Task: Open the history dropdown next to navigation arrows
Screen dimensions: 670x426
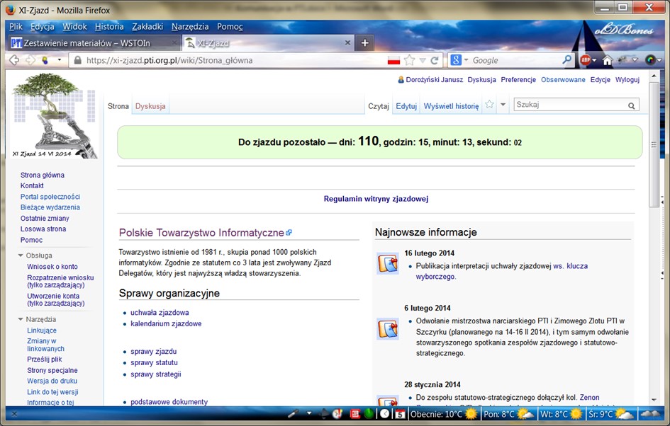Action: pyautogui.click(x=60, y=60)
